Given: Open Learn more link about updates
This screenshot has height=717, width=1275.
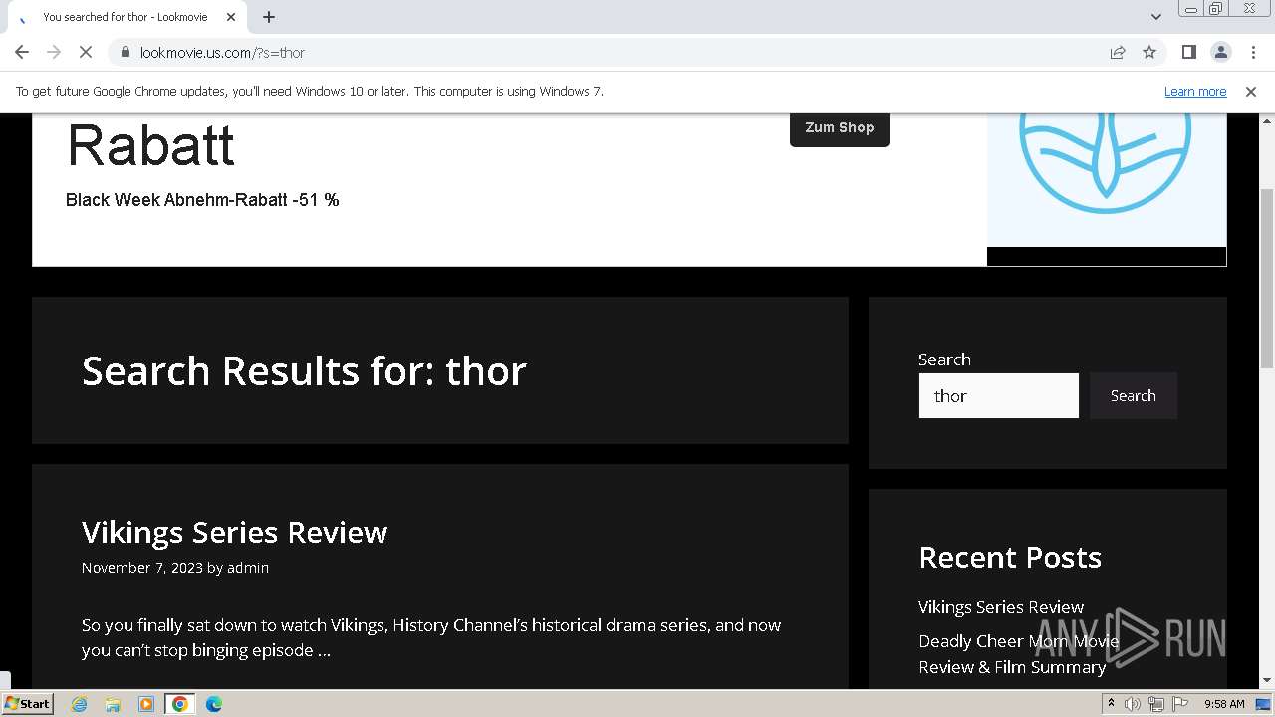Looking at the screenshot, I should click(x=1195, y=91).
